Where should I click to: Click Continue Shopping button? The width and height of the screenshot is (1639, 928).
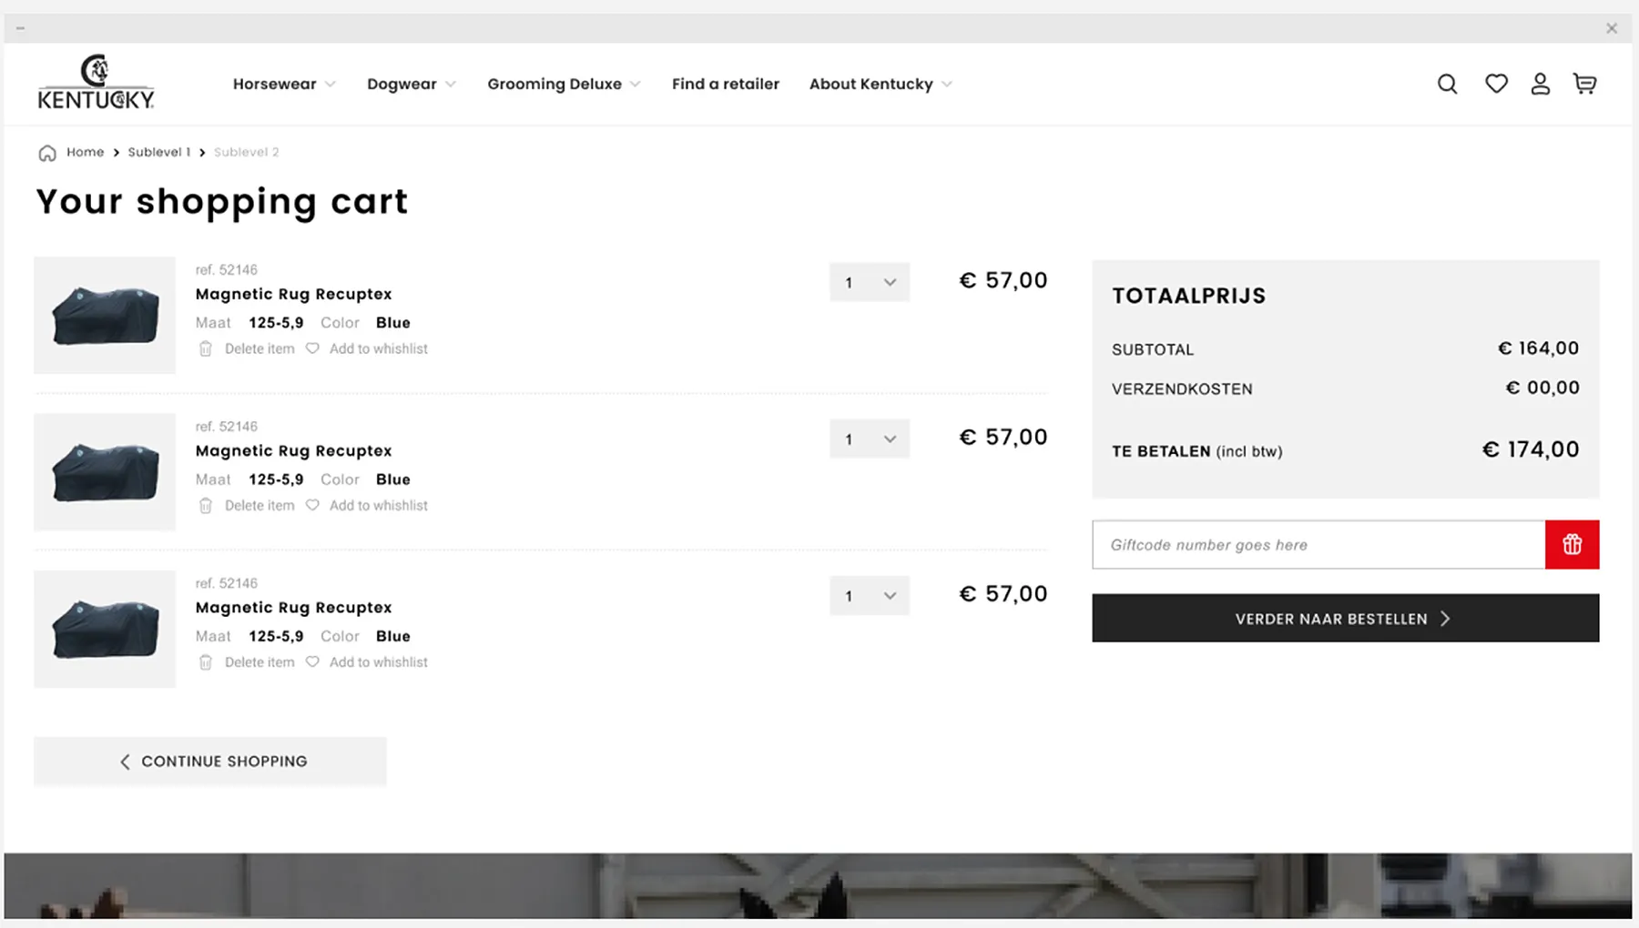(x=210, y=762)
